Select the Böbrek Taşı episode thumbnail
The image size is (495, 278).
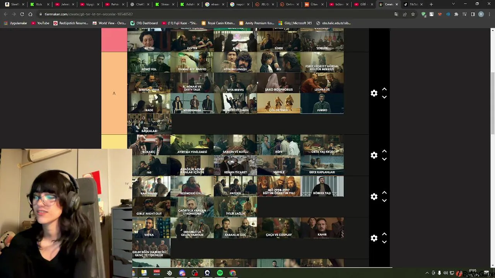click(x=322, y=186)
